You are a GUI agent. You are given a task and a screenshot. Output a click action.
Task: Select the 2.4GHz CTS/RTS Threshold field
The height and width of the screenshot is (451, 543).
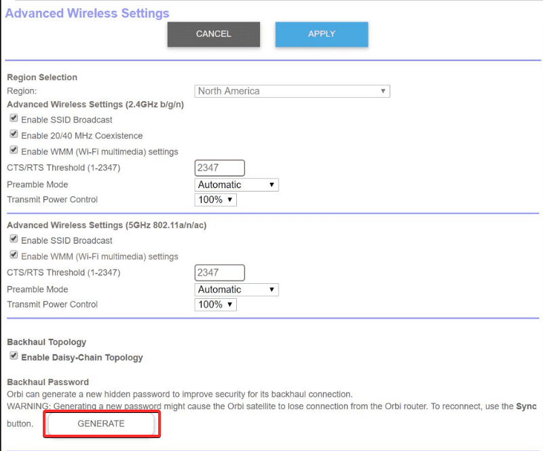(x=219, y=167)
